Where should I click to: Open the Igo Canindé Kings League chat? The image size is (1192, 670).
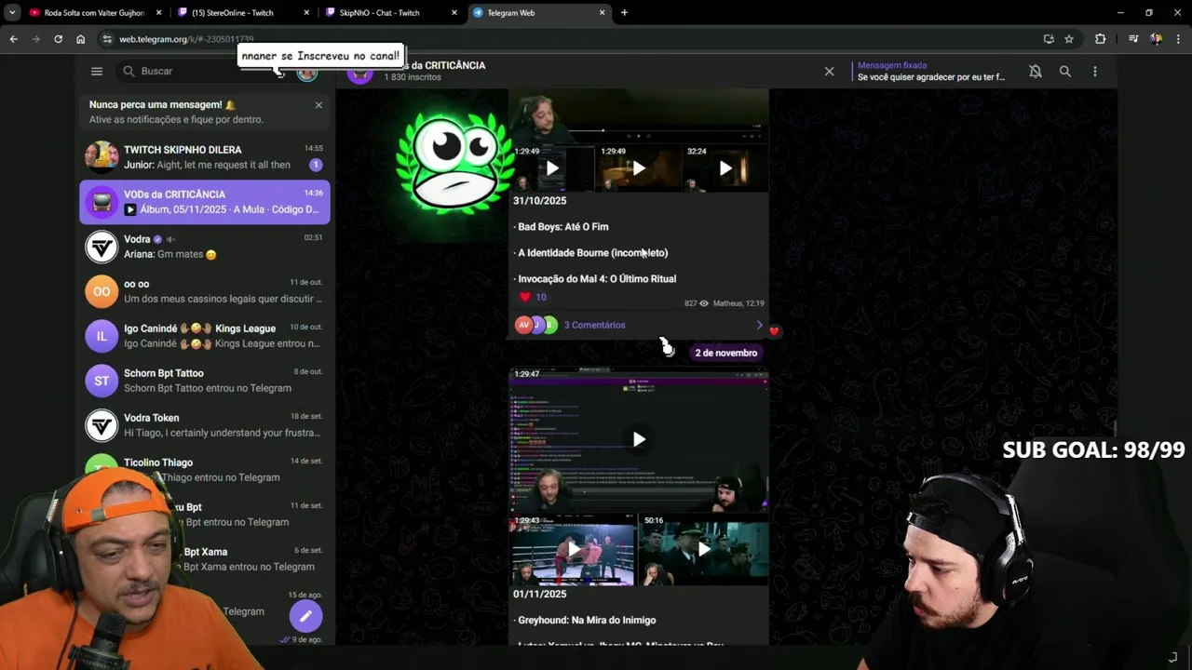pos(205,336)
